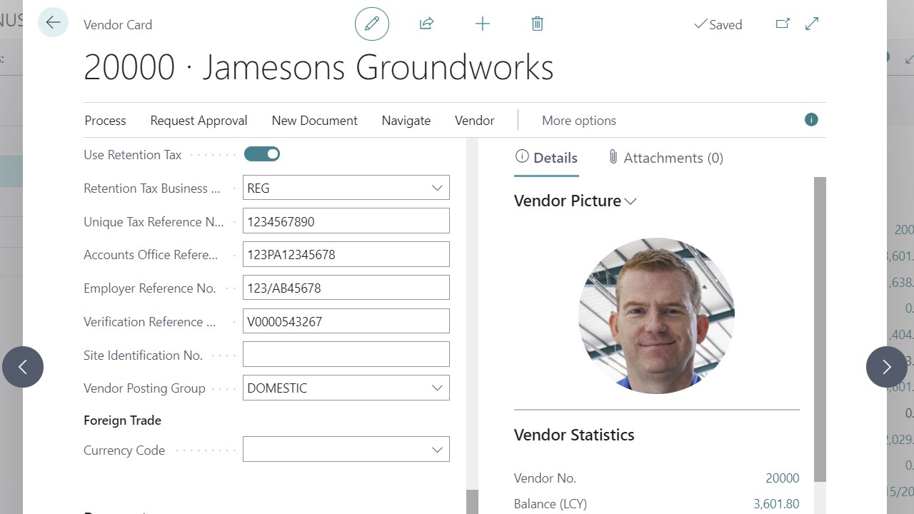Click the plus icon to create new vendor
The image size is (914, 514).
[x=482, y=24]
